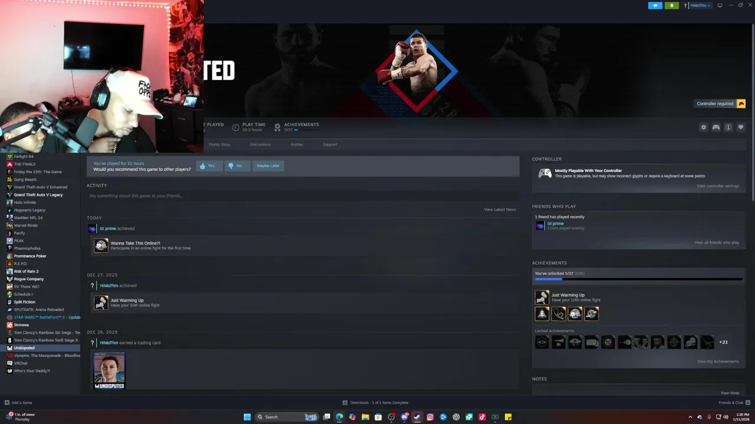
Task: Open izi prime profile in activity feed
Action: pyautogui.click(x=107, y=228)
